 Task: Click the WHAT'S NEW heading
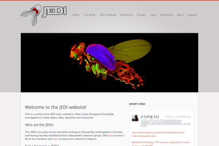coord(137,104)
